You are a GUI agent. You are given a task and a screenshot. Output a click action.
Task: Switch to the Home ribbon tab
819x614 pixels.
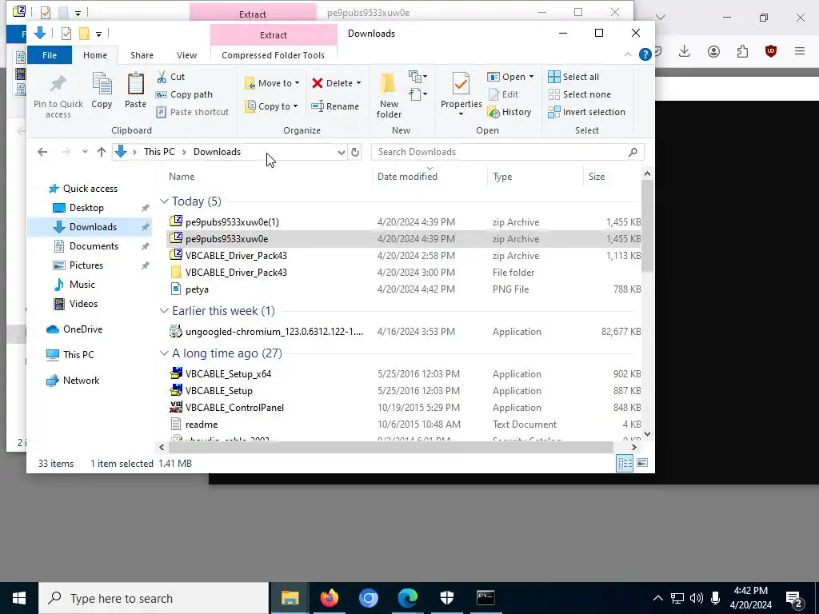(95, 55)
